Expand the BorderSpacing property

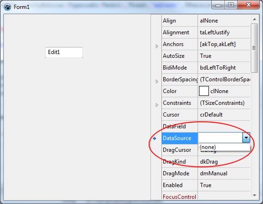tap(157, 81)
